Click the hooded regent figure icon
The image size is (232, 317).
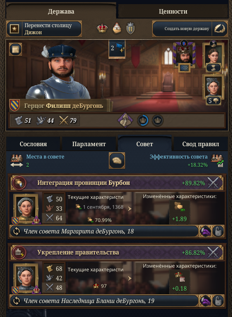125,120
